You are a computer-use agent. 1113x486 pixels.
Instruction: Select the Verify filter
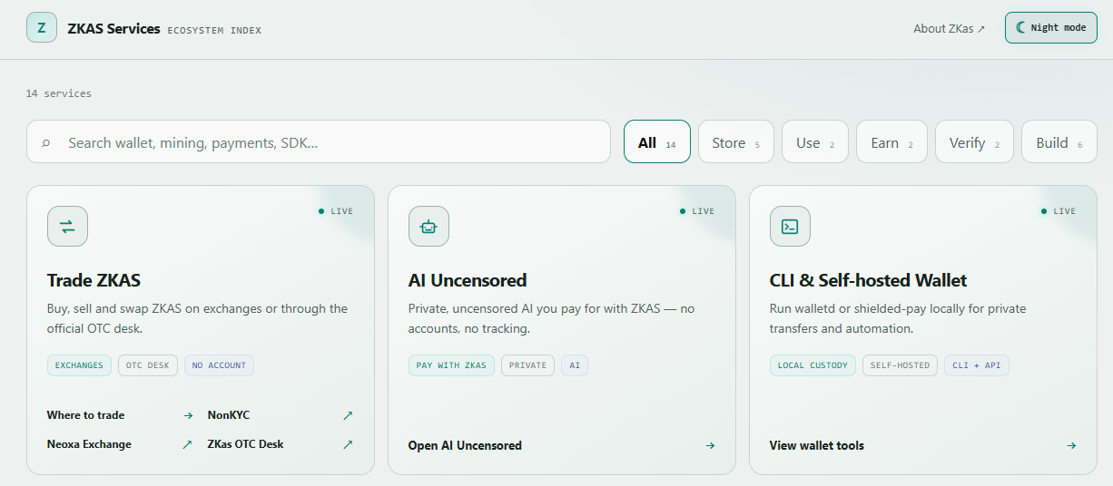(x=974, y=142)
